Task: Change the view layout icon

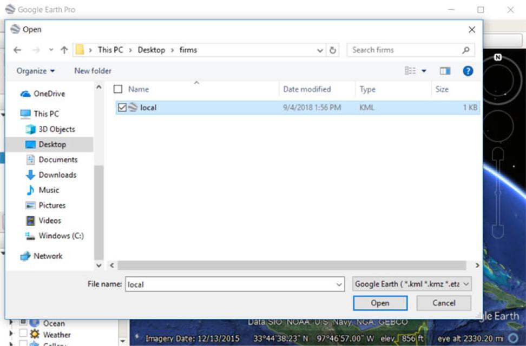Action: (x=410, y=71)
